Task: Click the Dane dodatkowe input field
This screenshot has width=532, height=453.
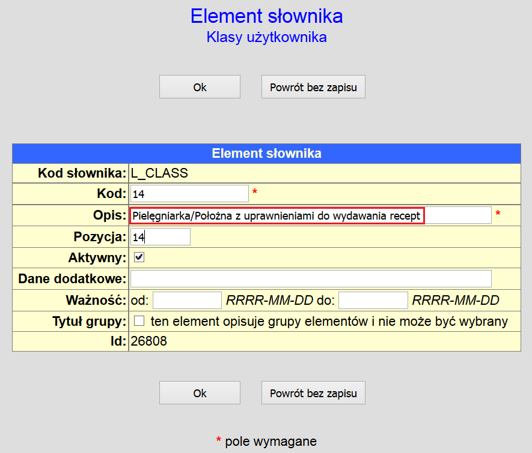Action: (311, 278)
